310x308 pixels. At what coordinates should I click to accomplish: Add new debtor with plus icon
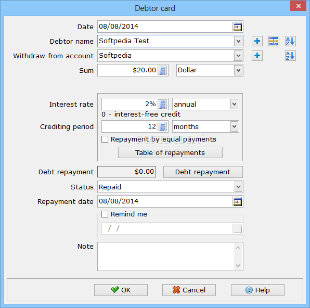coord(257,41)
